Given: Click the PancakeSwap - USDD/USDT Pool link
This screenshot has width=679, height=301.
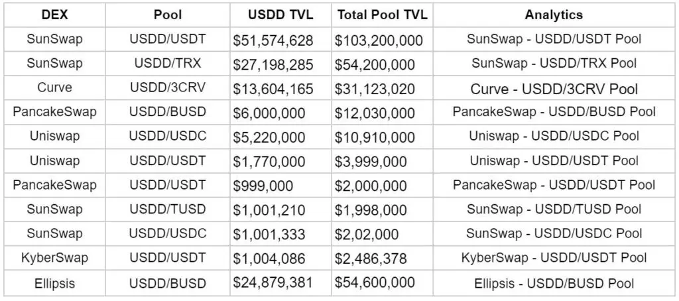Looking at the screenshot, I should [554, 185].
